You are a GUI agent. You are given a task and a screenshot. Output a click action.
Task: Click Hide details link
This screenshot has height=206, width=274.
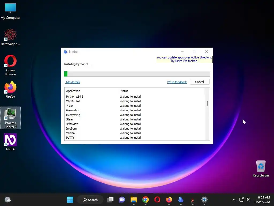(x=72, y=82)
